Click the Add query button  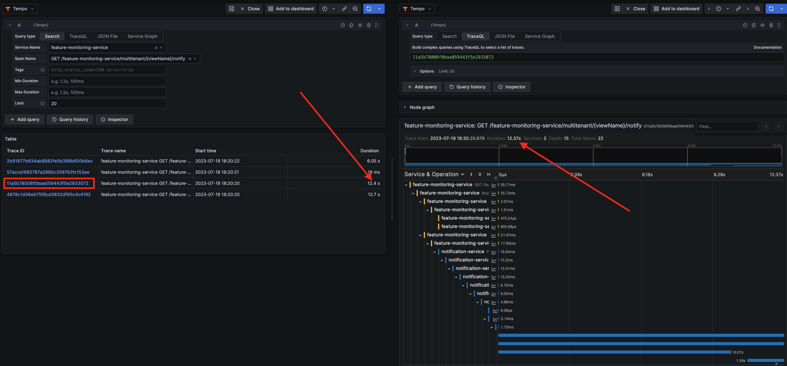(x=25, y=119)
